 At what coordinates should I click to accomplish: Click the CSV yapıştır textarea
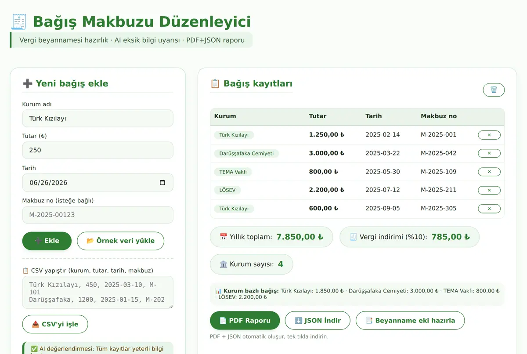coord(98,292)
